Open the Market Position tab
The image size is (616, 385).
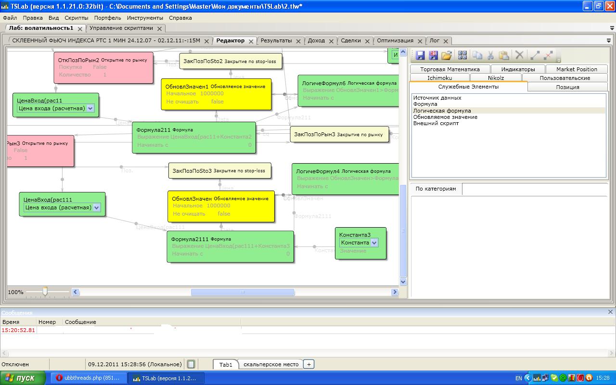[x=577, y=69]
